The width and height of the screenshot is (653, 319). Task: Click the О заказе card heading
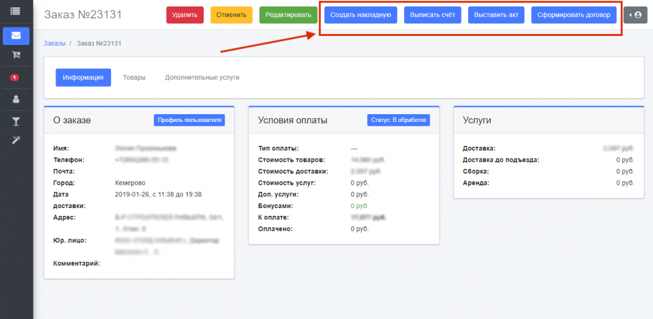[x=72, y=120]
